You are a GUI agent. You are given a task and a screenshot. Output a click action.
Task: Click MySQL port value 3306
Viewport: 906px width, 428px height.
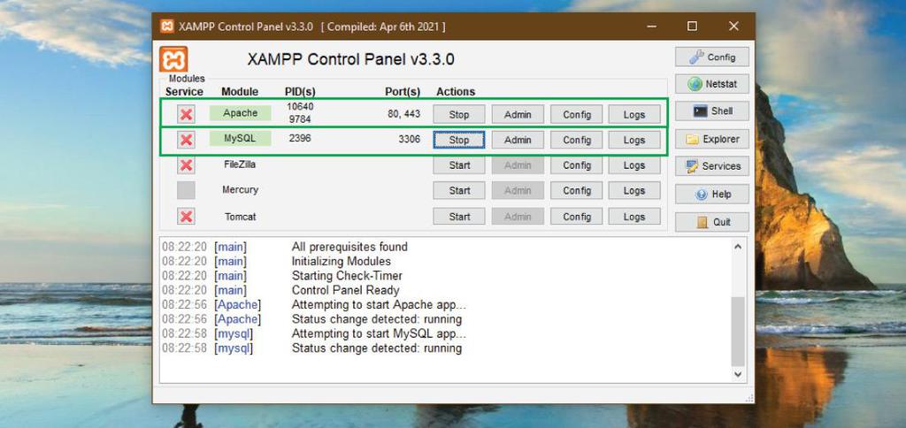409,139
